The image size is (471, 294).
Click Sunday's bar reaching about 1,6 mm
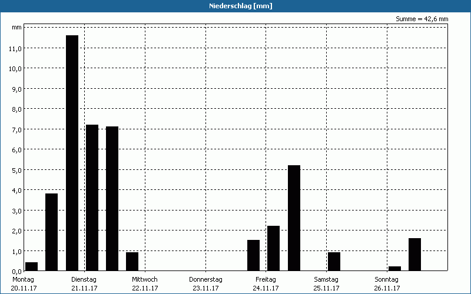point(415,255)
